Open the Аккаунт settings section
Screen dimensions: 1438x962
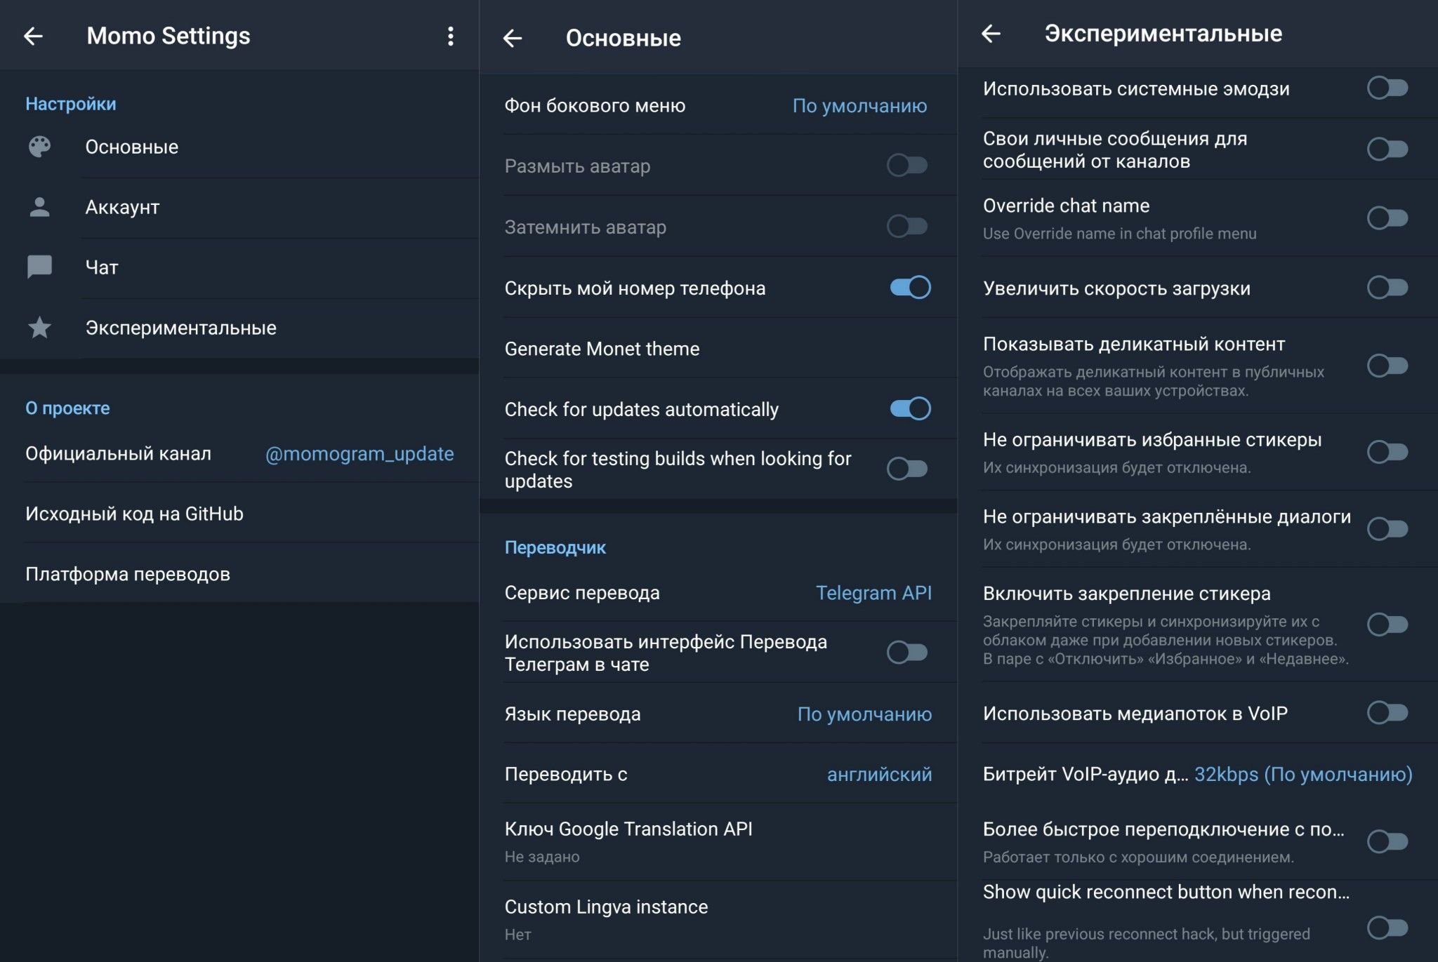(239, 207)
